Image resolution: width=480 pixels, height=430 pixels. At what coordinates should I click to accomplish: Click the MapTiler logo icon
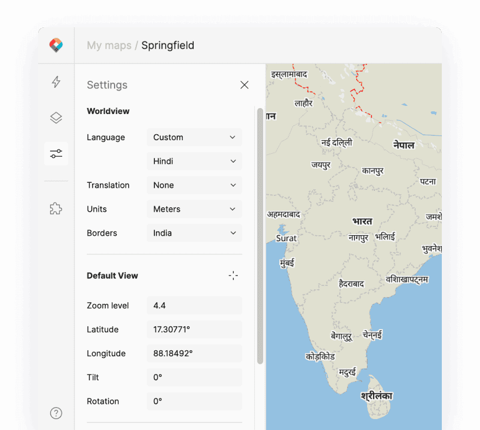pos(56,45)
